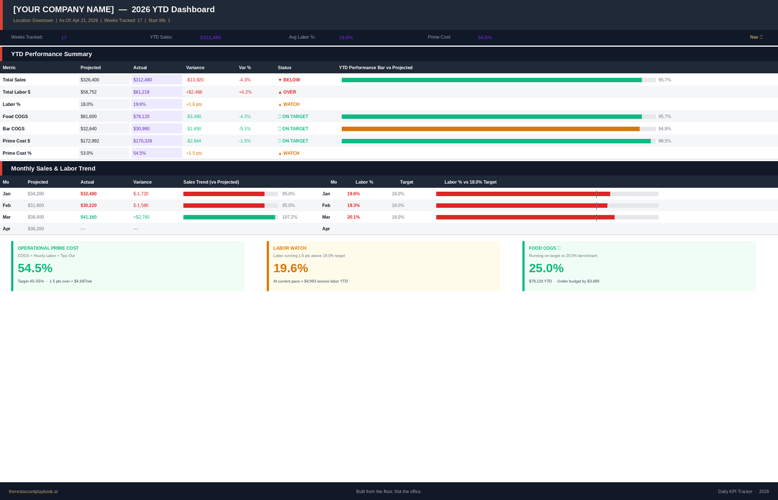Viewport: 778px width, 500px height.
Task: Click the ON TARGET status for Bar COGS
Action: pos(293,129)
